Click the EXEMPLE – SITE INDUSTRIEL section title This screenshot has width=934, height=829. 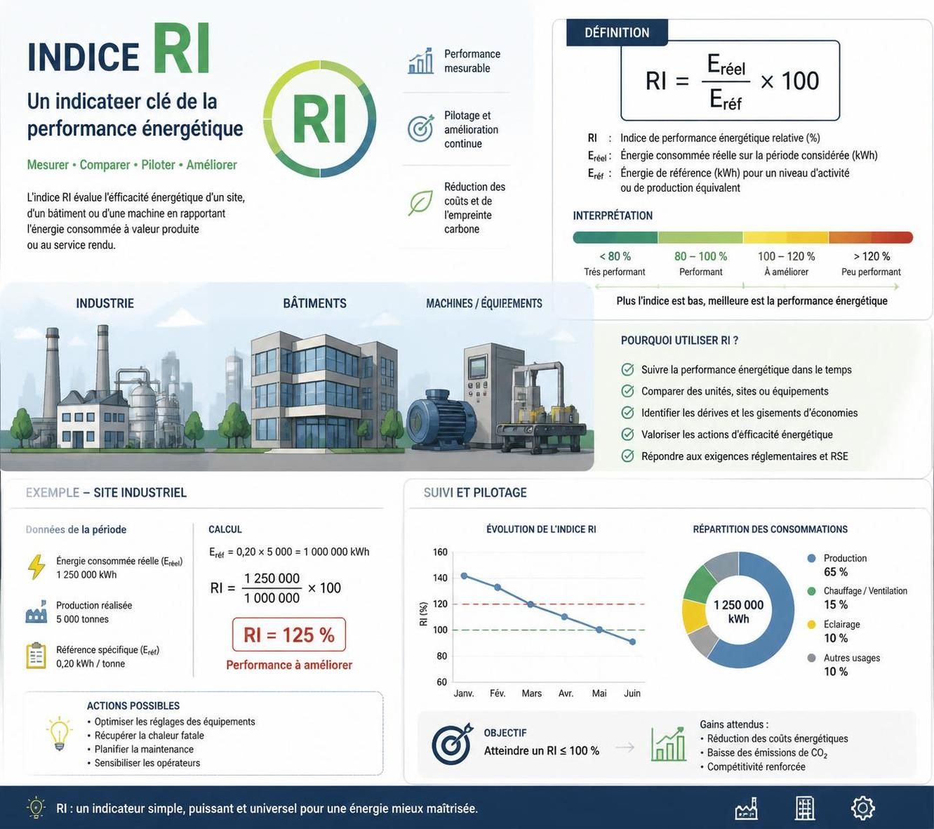(106, 493)
